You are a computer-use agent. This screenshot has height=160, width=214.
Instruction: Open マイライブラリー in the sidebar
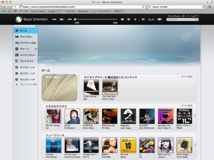pos(25,55)
